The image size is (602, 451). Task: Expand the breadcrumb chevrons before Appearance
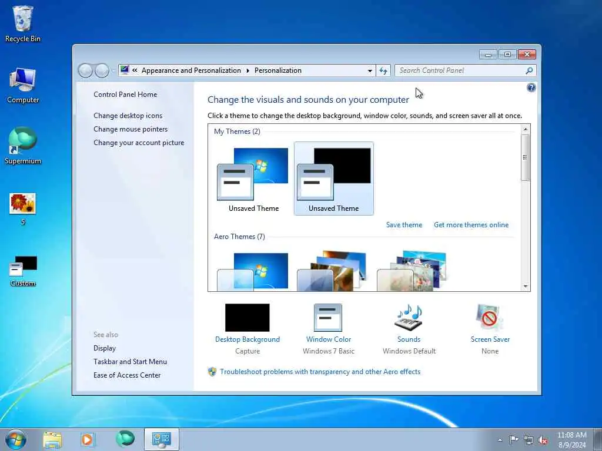point(135,70)
